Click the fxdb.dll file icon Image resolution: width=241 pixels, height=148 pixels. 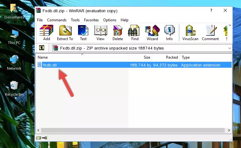click(x=39, y=65)
